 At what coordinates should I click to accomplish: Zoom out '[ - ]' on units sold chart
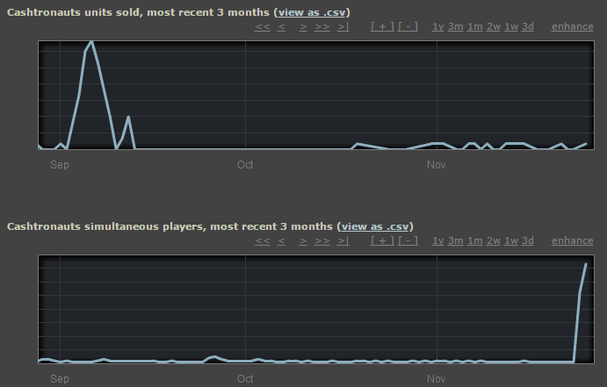[408, 26]
